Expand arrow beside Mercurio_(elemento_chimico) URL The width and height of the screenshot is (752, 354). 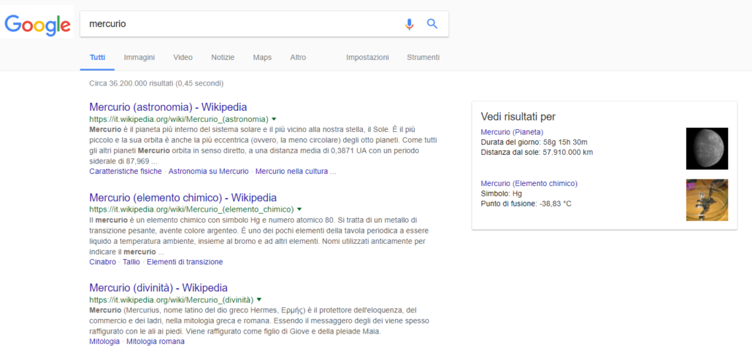299,209
